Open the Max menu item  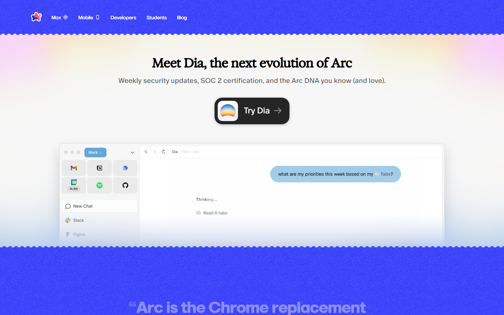(x=59, y=17)
